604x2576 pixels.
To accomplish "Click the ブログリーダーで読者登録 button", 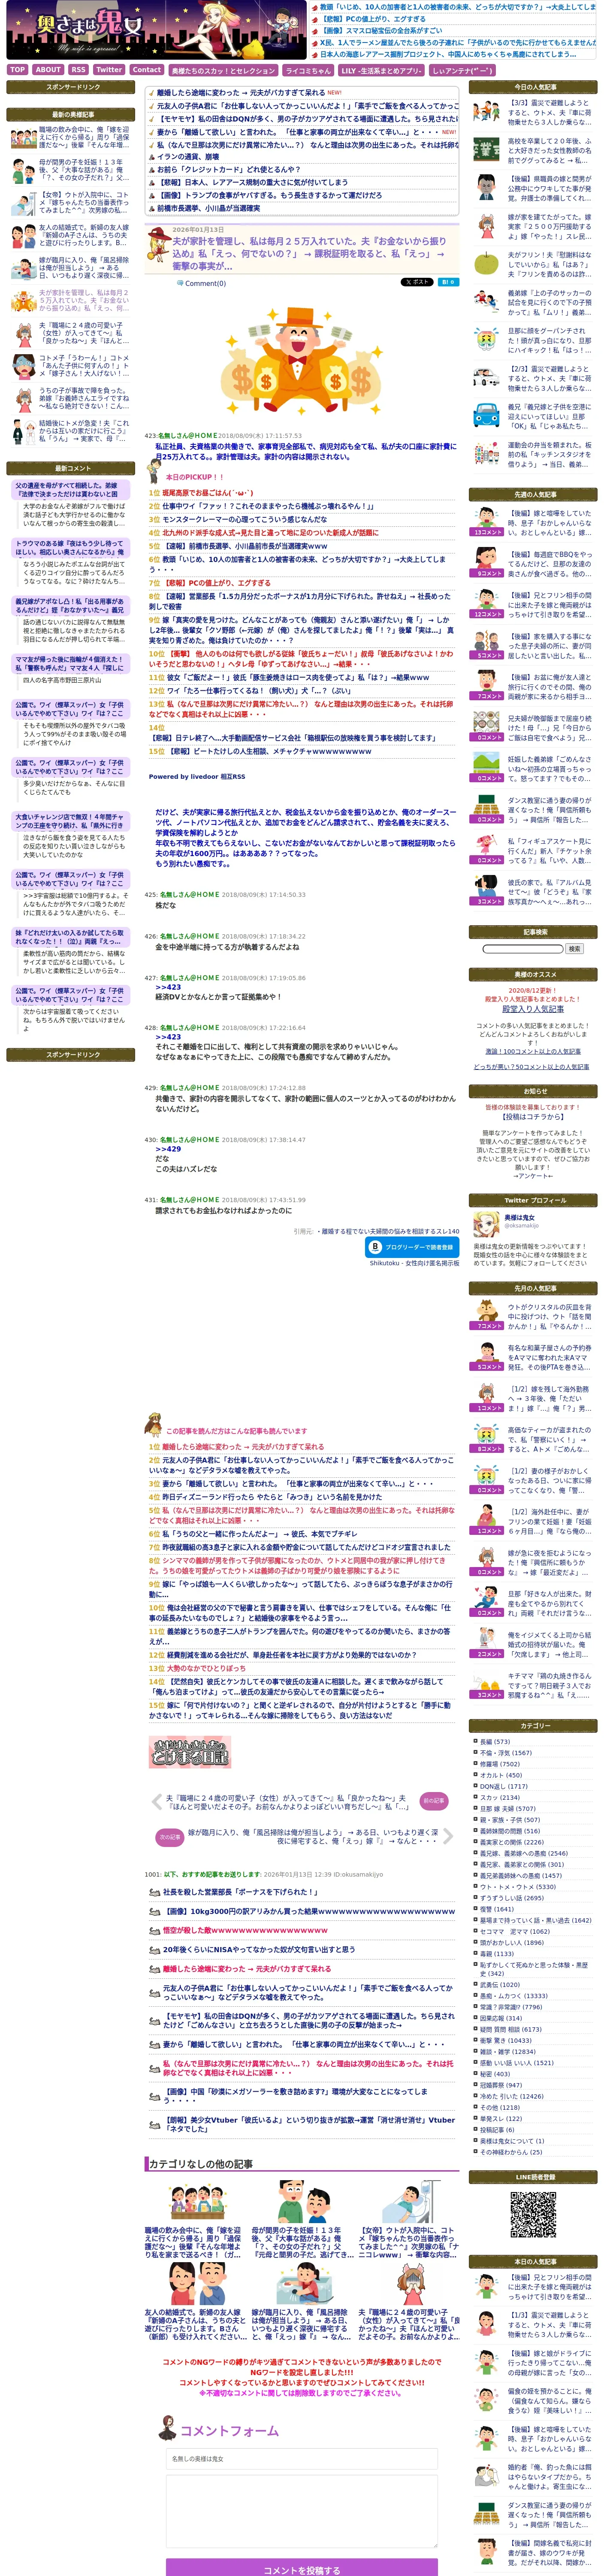I will [x=412, y=1247].
